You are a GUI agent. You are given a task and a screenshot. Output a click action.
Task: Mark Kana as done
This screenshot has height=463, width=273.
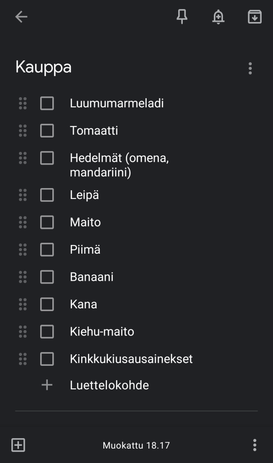point(47,304)
